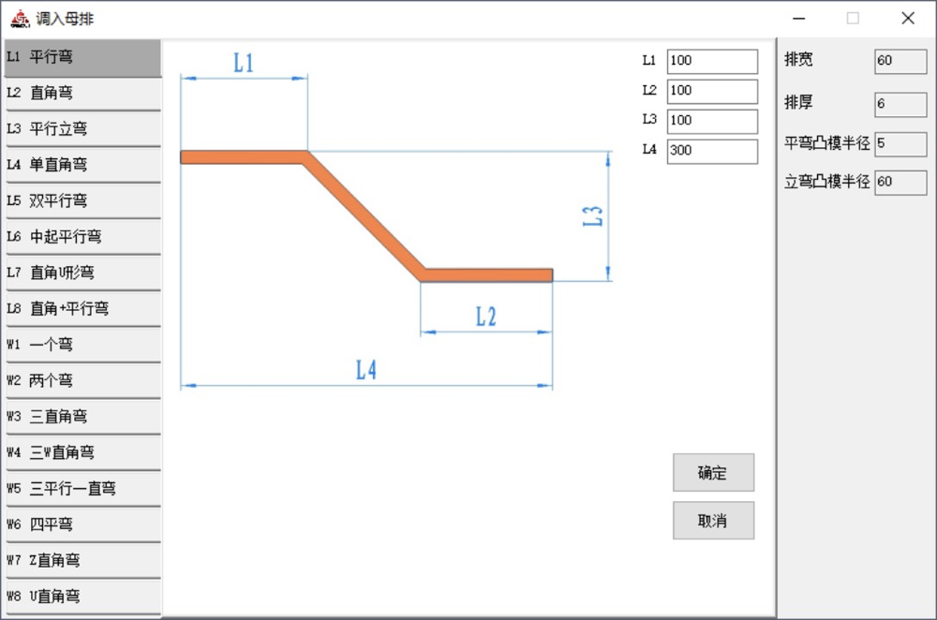Select the W3 三直角弯 shape

(x=82, y=417)
